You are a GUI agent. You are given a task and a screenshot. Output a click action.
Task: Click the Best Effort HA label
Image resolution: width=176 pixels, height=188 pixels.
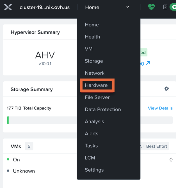pos(157,146)
